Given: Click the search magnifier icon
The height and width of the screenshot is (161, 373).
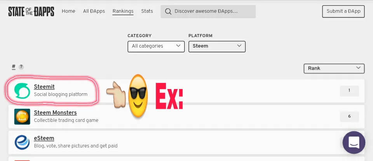Looking at the screenshot, I should [168, 11].
